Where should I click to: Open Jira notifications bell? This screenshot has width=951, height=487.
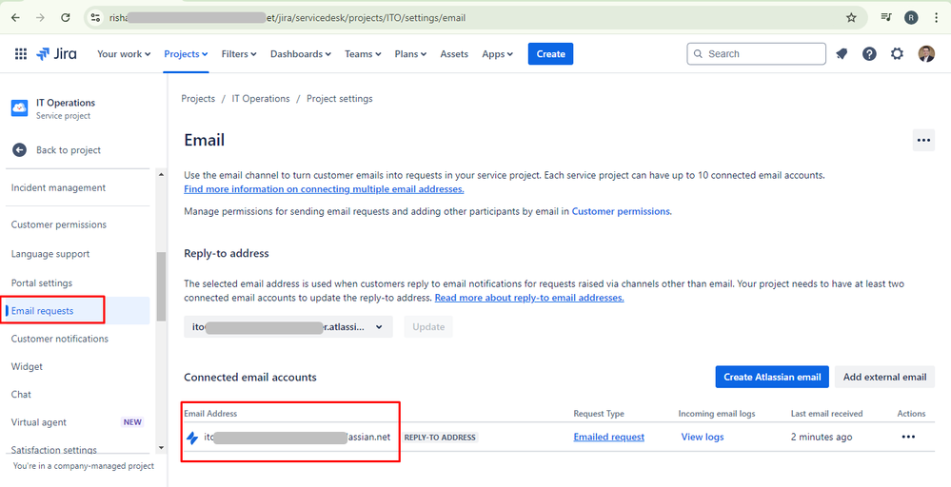(842, 54)
